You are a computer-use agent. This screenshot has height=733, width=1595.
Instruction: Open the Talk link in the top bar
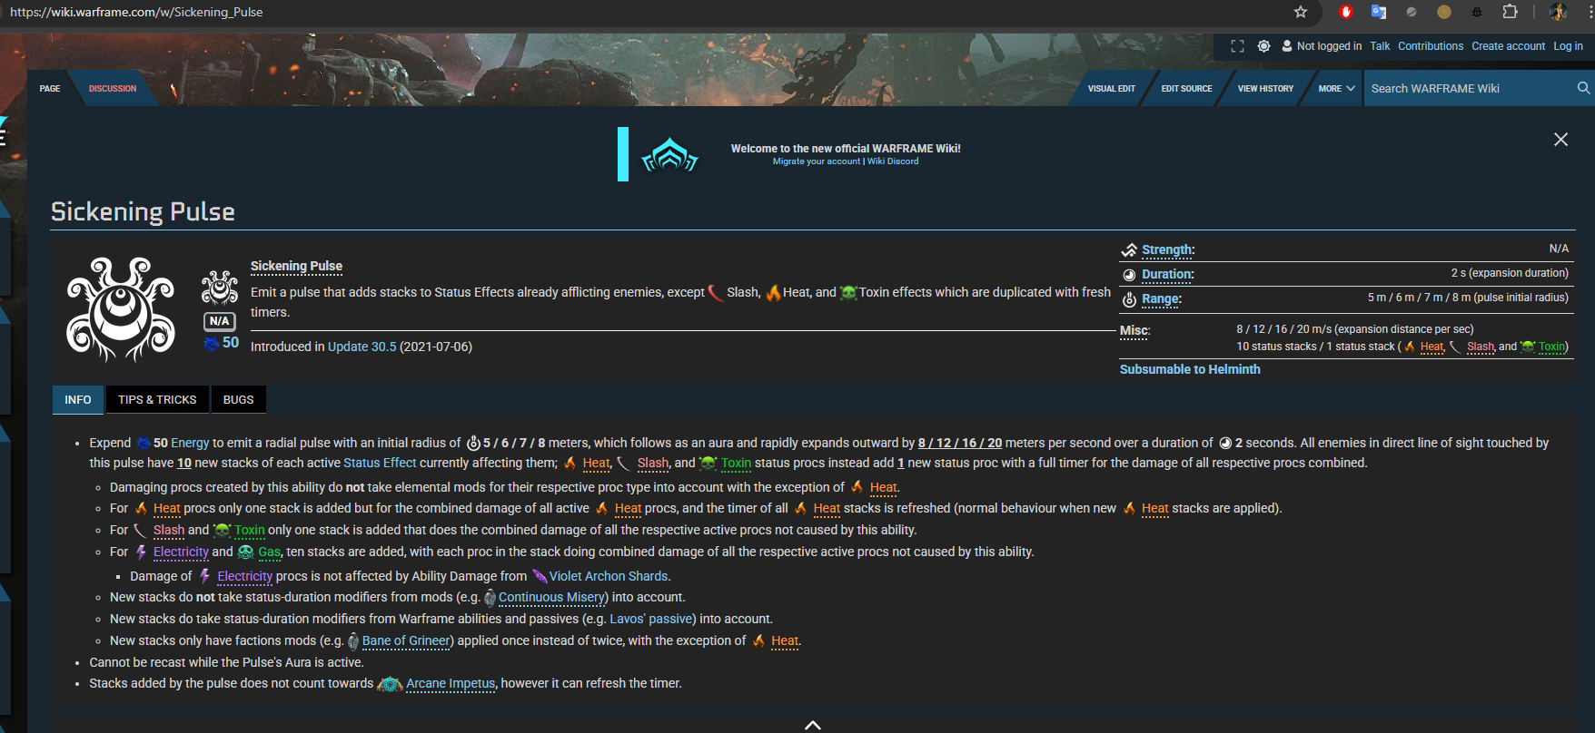click(x=1380, y=46)
